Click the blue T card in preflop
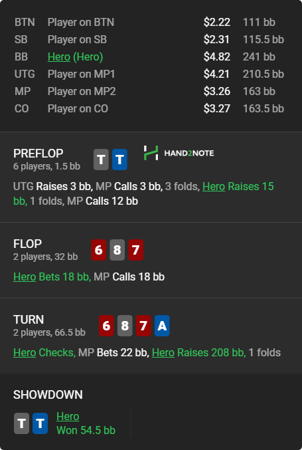 [119, 160]
